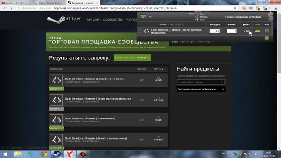Image resolution: width=281 pixels, height=158 pixels.
Task: Click the speaker extension icon in browser toolbar
Action: click(x=251, y=8)
